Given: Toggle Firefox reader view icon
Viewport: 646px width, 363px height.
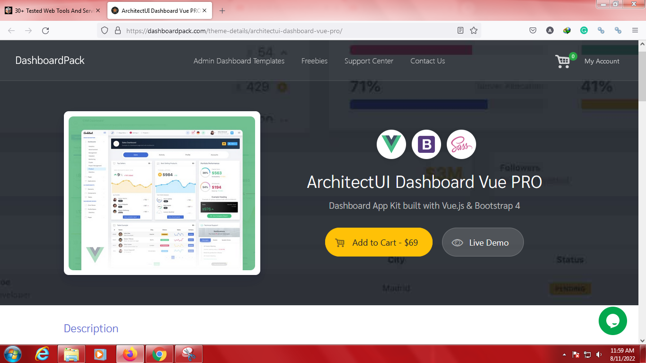Looking at the screenshot, I should (x=460, y=30).
